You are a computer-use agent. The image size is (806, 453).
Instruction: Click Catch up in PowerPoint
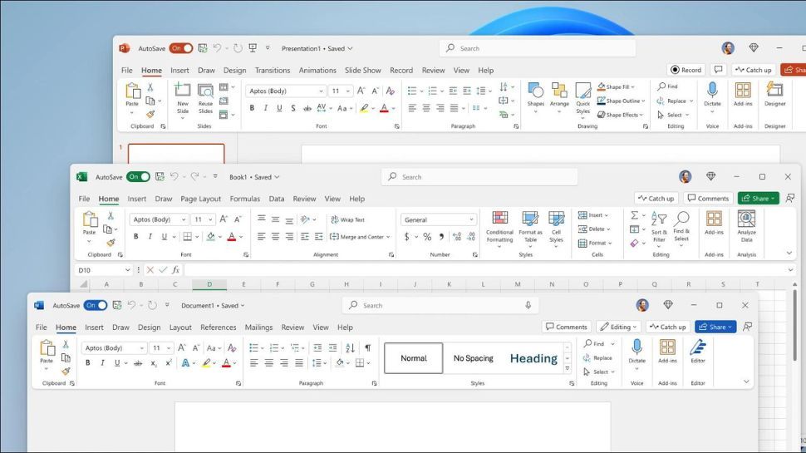tap(754, 70)
